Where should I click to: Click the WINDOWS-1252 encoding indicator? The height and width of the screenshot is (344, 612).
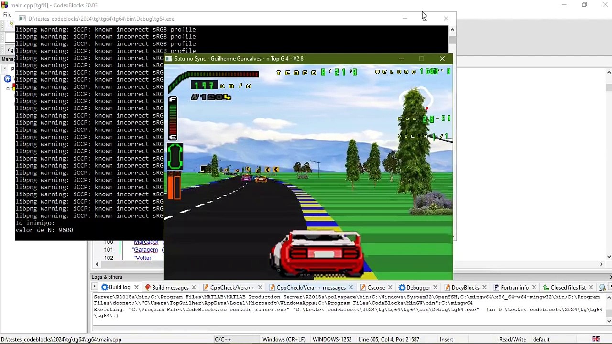pyautogui.click(x=332, y=339)
